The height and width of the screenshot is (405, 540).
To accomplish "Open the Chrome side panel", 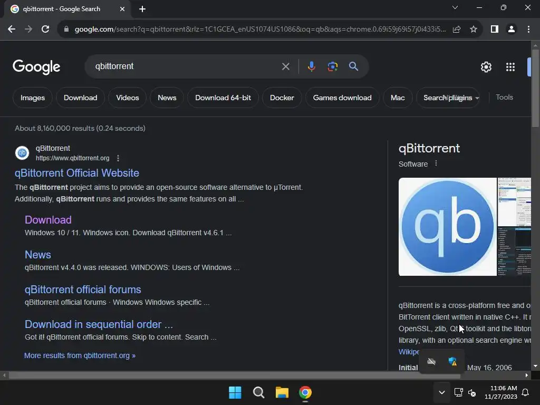I will [495, 30].
